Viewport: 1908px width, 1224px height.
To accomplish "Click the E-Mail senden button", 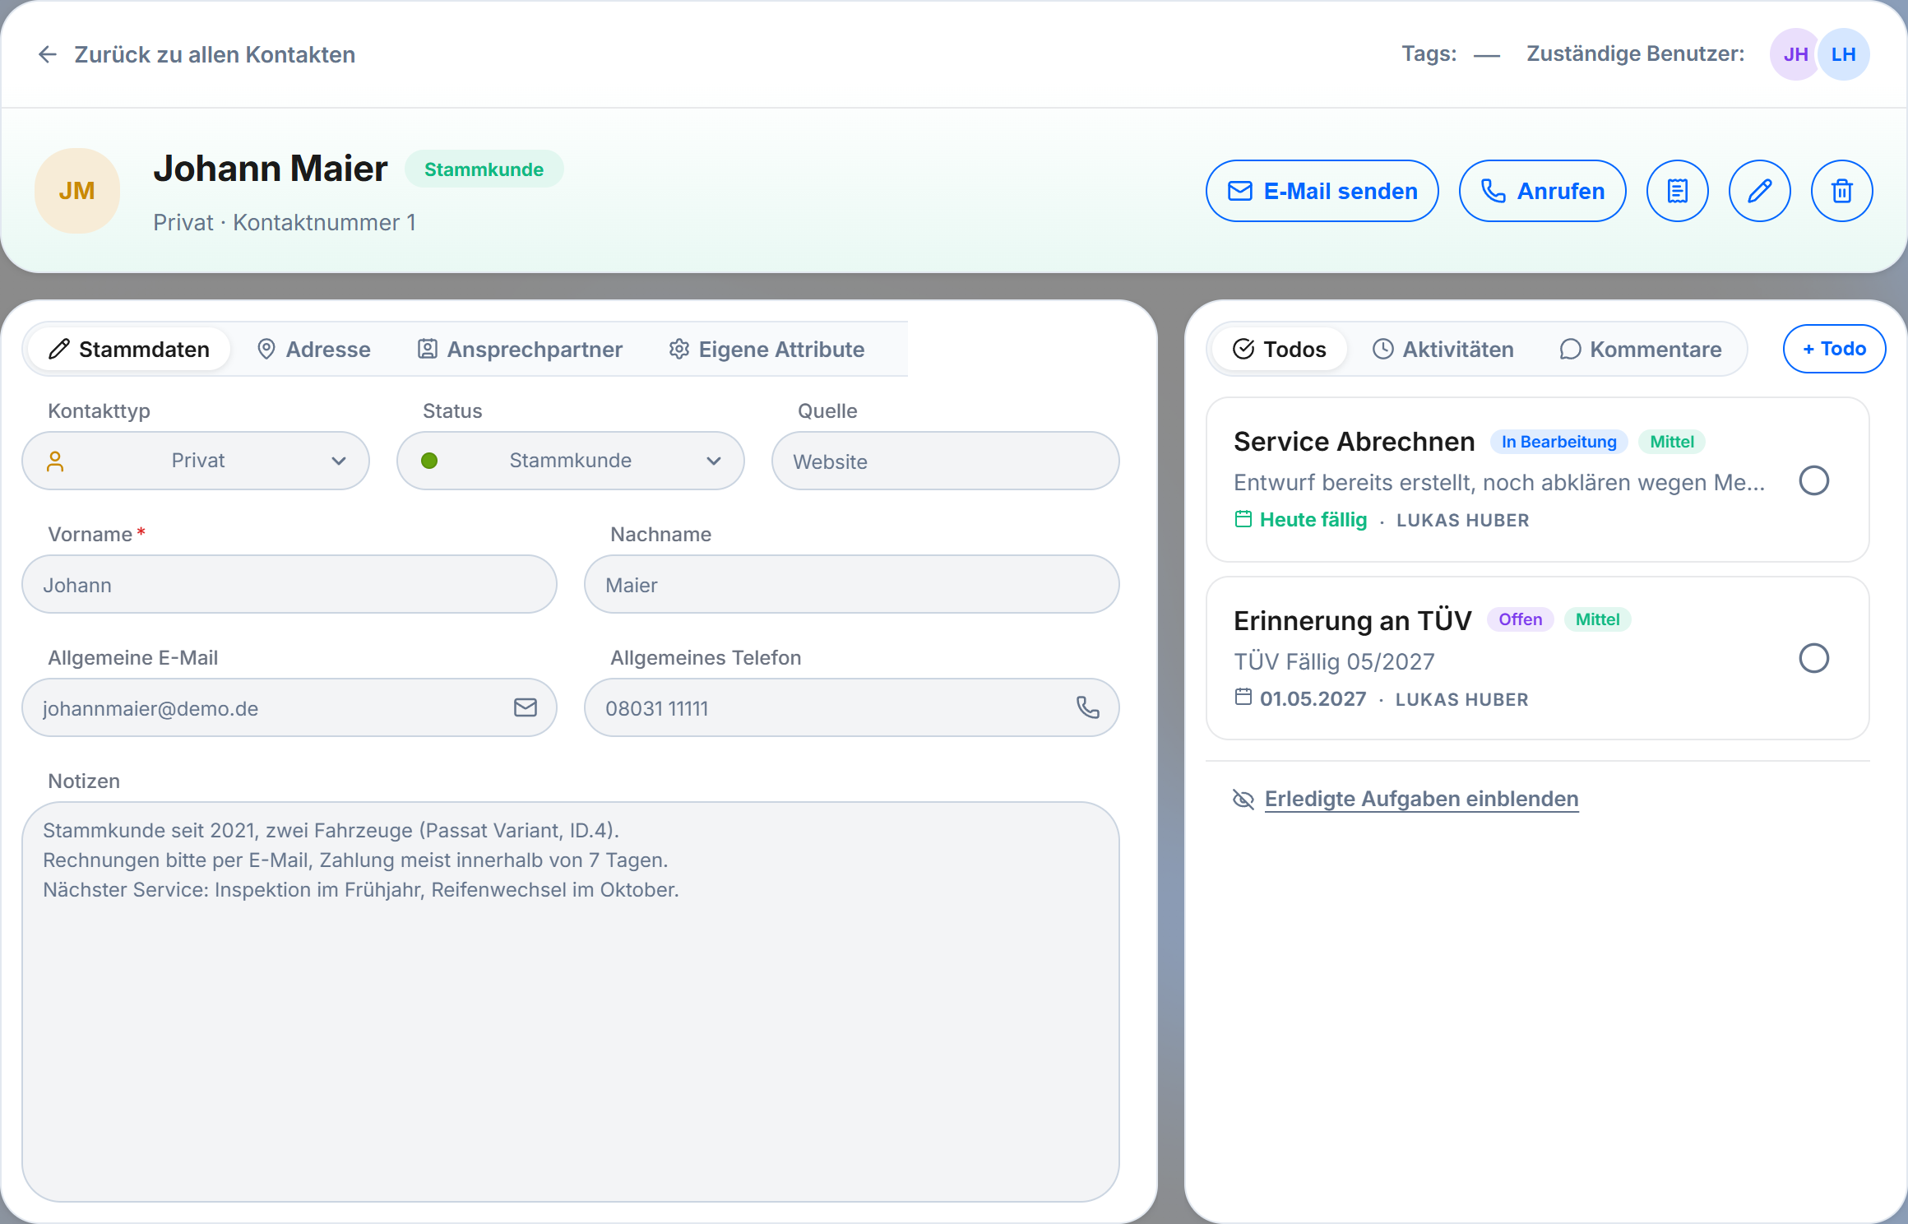I will coord(1322,191).
